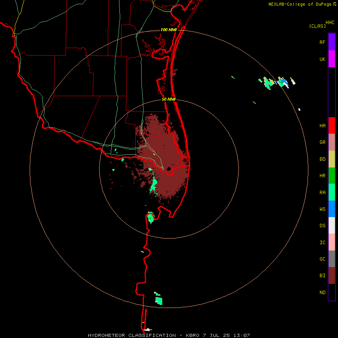Click the HYDROMETEOR CLASSIFICATION title text
Screen dimensions: 338x338
[132, 335]
